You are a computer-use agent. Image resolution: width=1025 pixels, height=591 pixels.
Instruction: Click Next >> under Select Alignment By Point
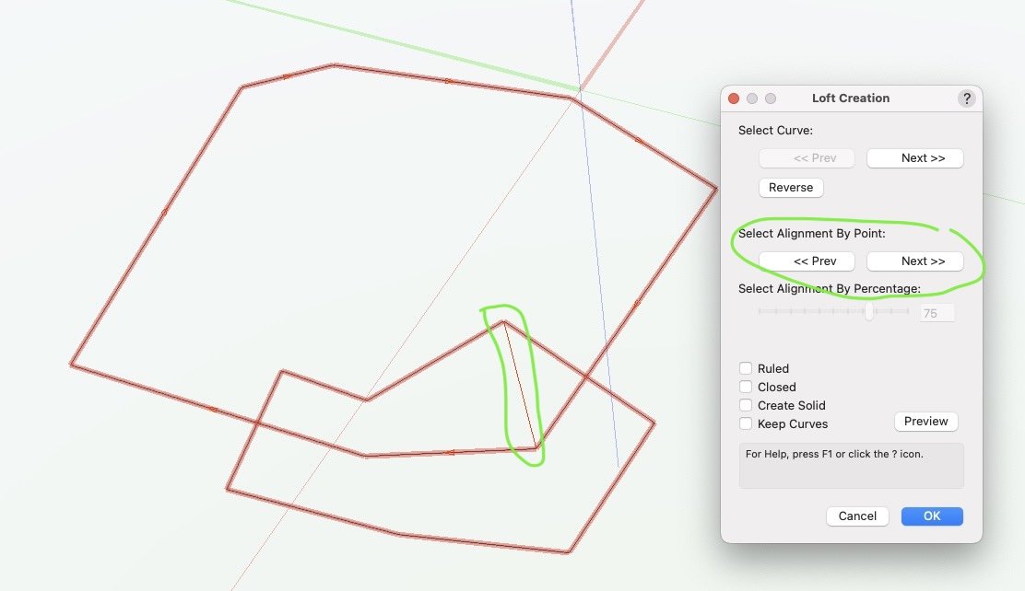[914, 261]
